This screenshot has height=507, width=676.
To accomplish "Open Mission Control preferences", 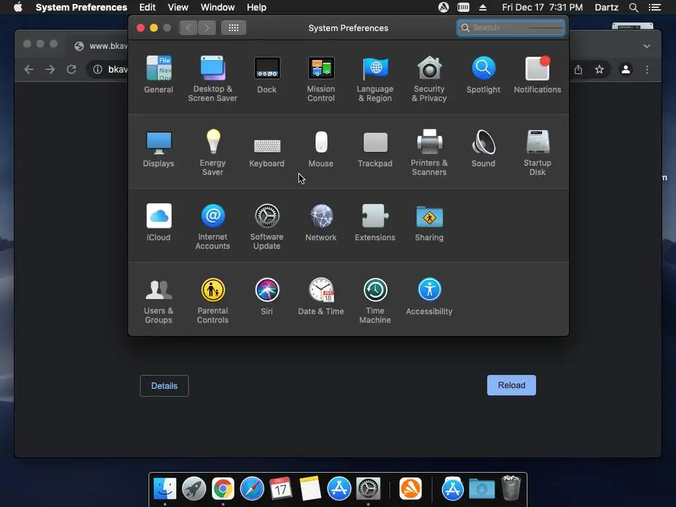I will pyautogui.click(x=321, y=79).
